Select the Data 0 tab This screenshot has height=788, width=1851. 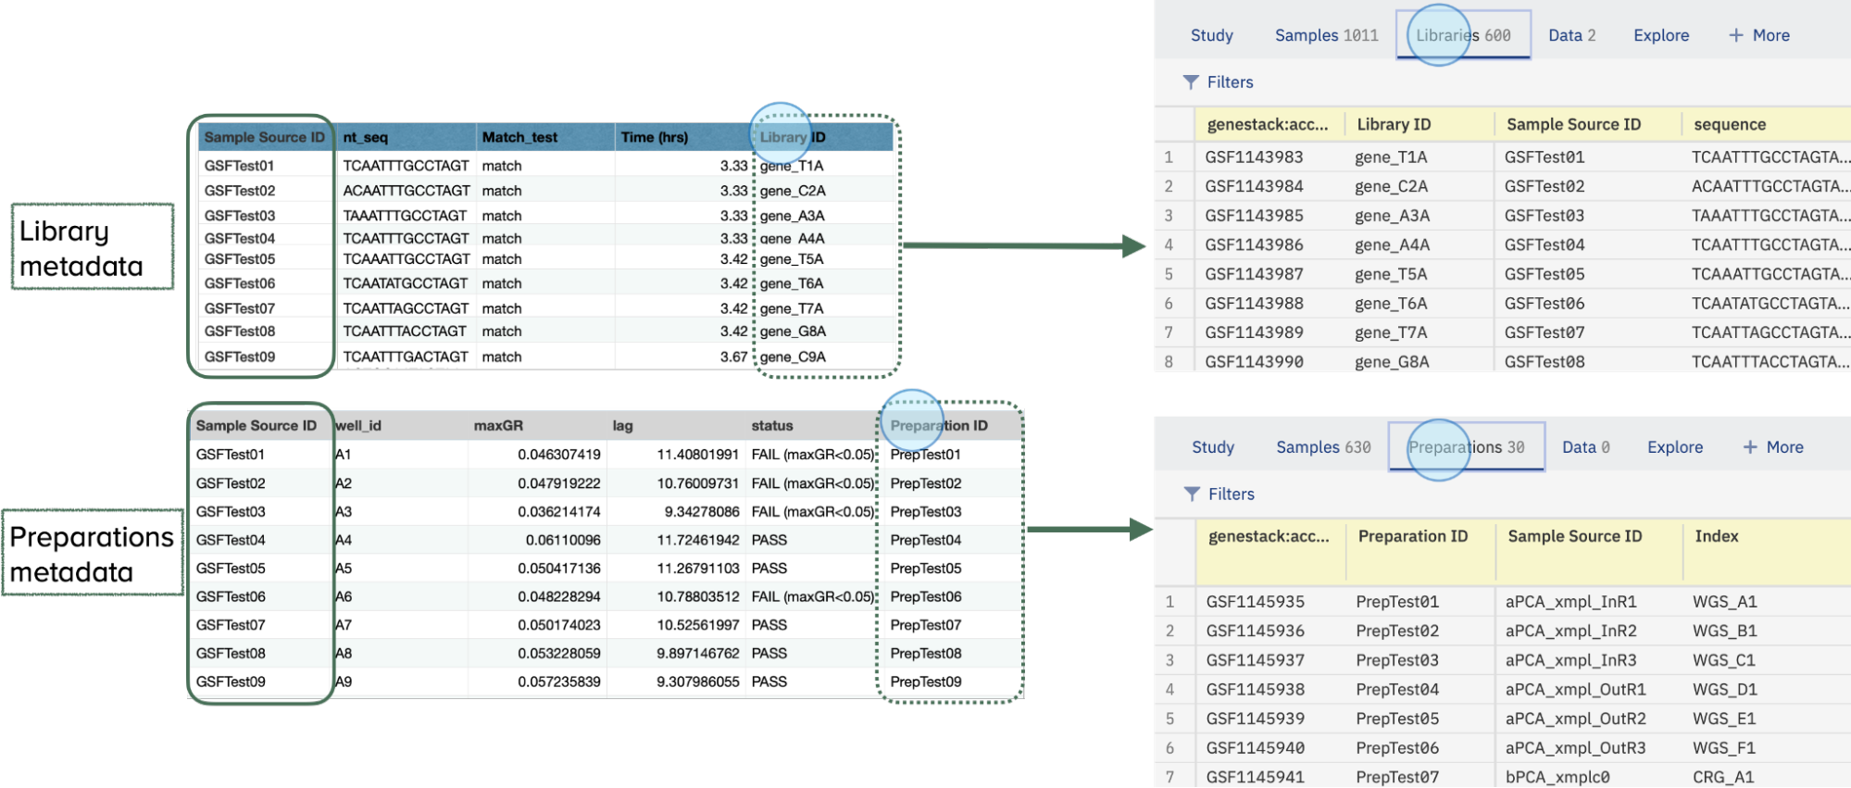tap(1585, 447)
